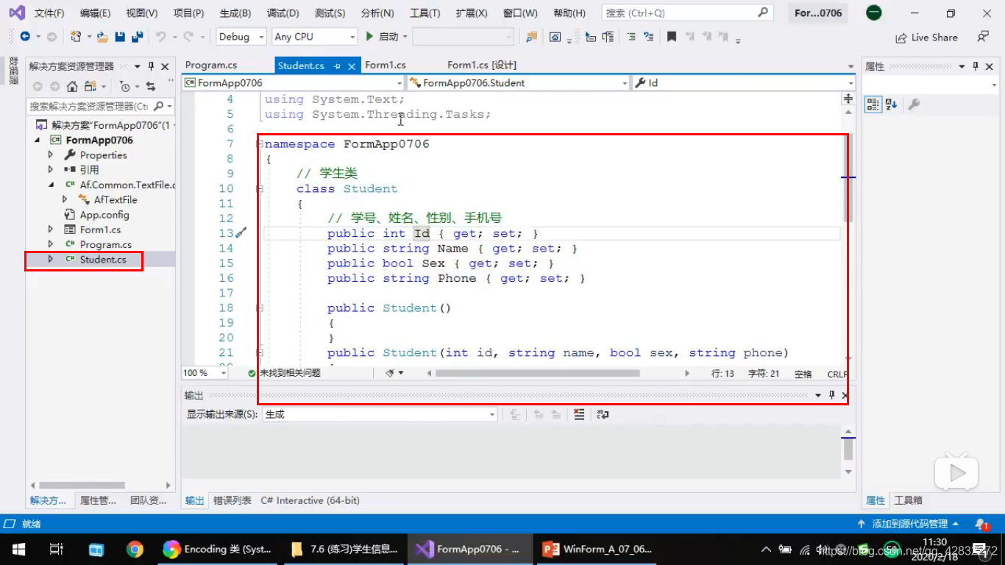This screenshot has width=1005, height=565.
Task: Close the Solution Explorer panel
Action: click(166, 66)
